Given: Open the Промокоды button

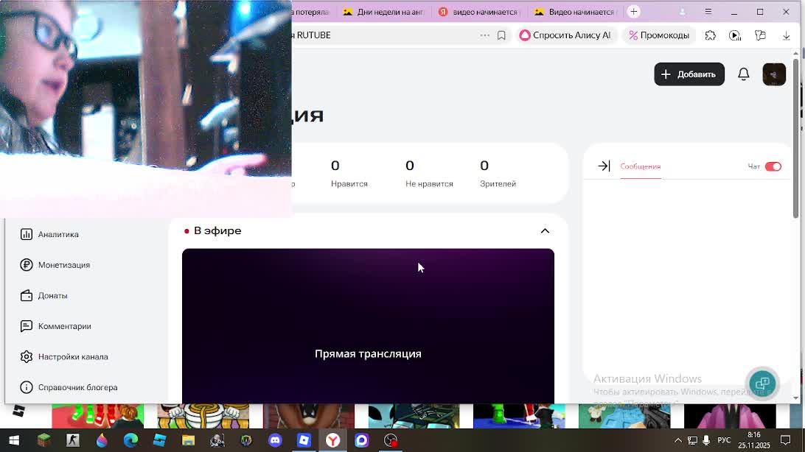Looking at the screenshot, I should tap(659, 35).
